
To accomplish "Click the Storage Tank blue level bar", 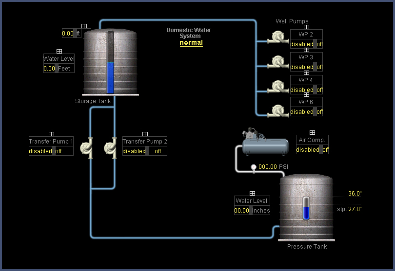I will (110, 77).
